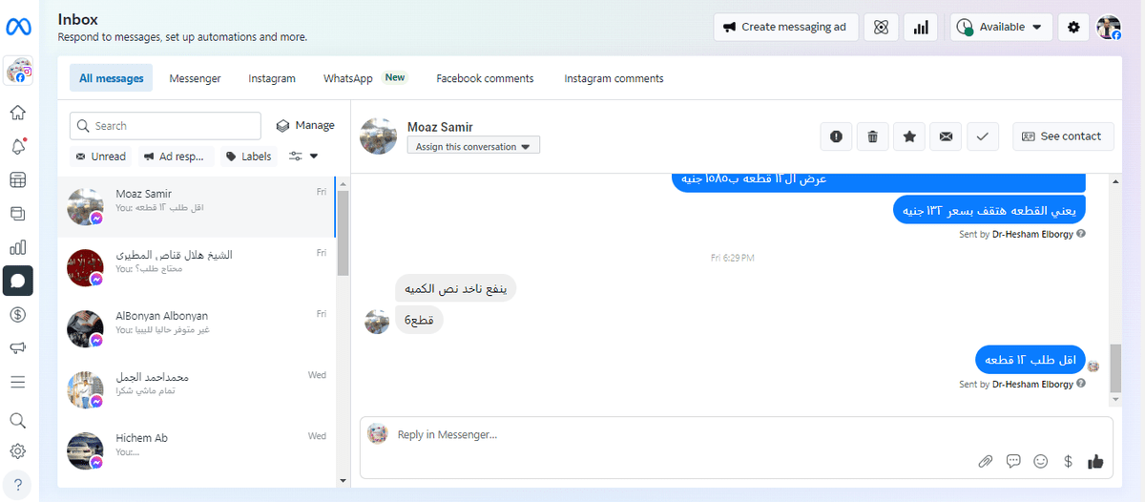1145x502 pixels.
Task: Click the Manage button
Action: (x=305, y=126)
